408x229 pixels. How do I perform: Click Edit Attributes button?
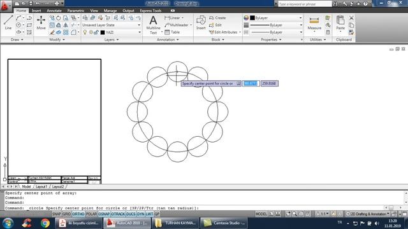[x=223, y=32]
